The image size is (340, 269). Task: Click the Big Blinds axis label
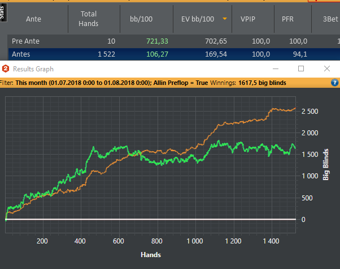click(326, 165)
